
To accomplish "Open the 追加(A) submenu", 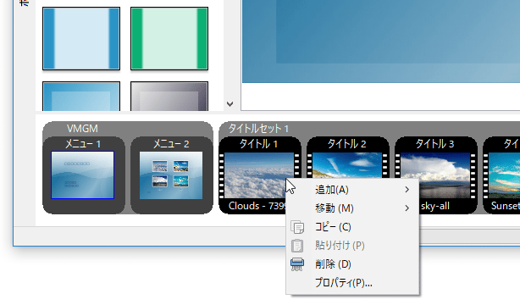I will pos(352,190).
